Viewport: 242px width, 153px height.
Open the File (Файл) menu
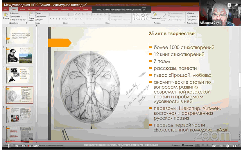[6, 9]
